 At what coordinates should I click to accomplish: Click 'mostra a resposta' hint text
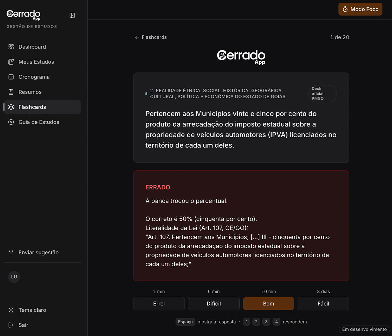coord(216,322)
